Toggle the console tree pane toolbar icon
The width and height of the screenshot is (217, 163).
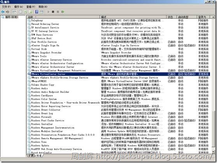click(14, 12)
